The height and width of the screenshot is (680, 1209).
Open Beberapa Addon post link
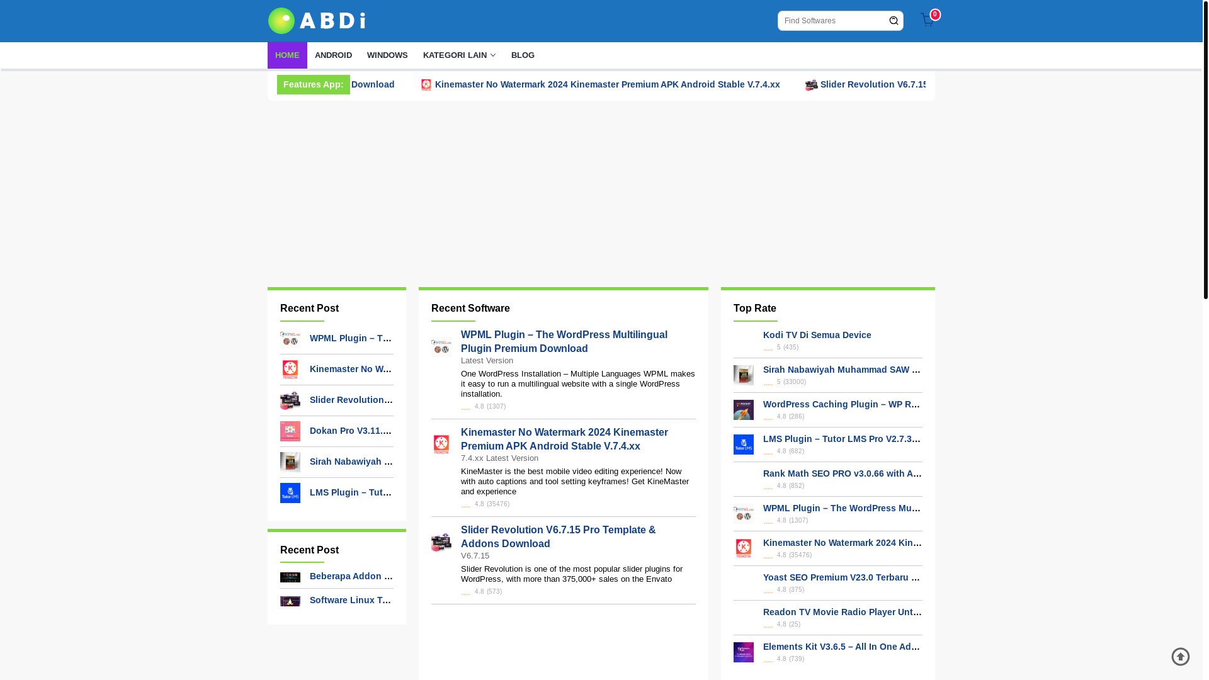tap(351, 576)
